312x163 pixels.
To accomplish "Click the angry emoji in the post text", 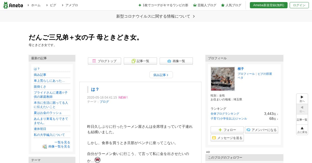I will (x=97, y=160).
